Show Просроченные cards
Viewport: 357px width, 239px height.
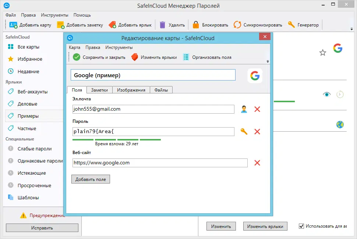pyautogui.click(x=34, y=186)
